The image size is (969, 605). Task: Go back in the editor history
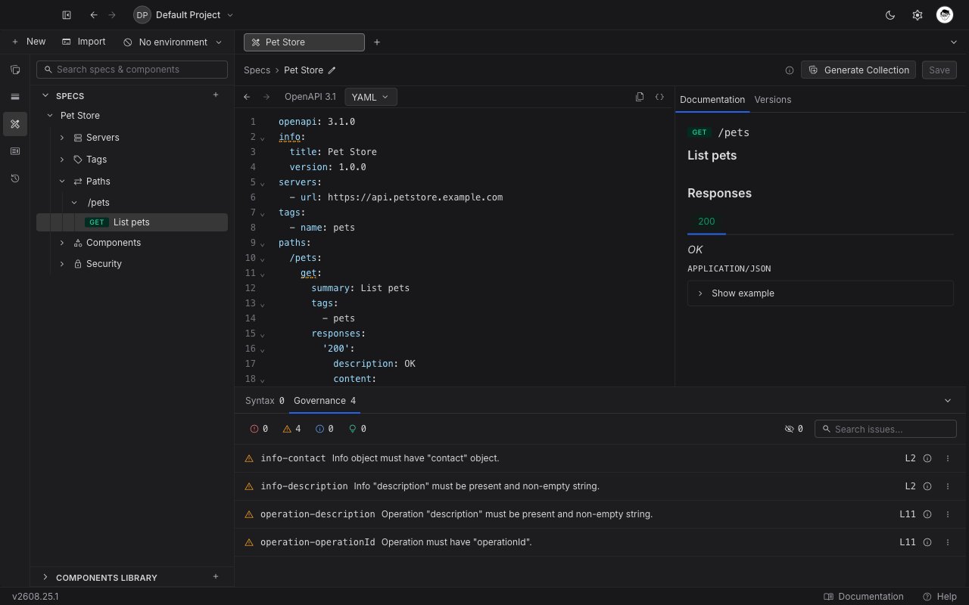pyautogui.click(x=247, y=97)
